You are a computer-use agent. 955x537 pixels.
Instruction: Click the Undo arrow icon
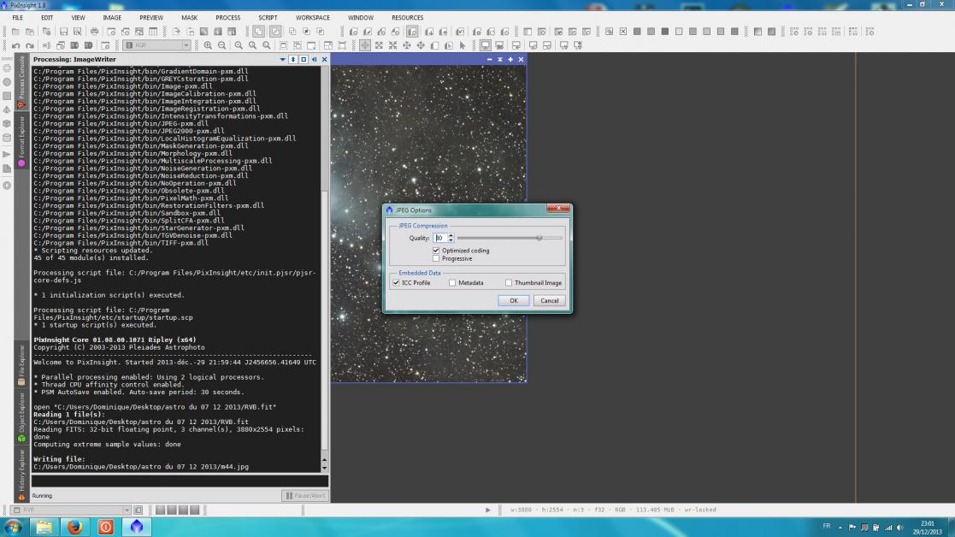point(16,45)
